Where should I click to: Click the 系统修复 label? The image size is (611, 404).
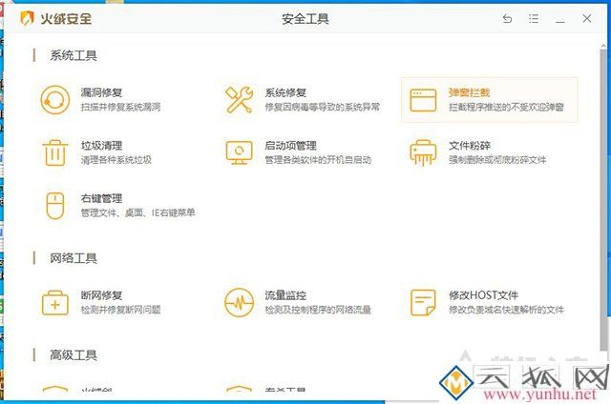pyautogui.click(x=285, y=92)
